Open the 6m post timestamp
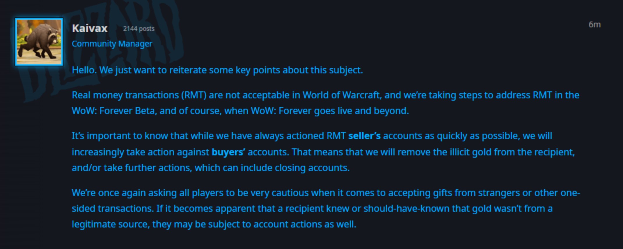Screen dimensions: 623x249 pos(594,25)
